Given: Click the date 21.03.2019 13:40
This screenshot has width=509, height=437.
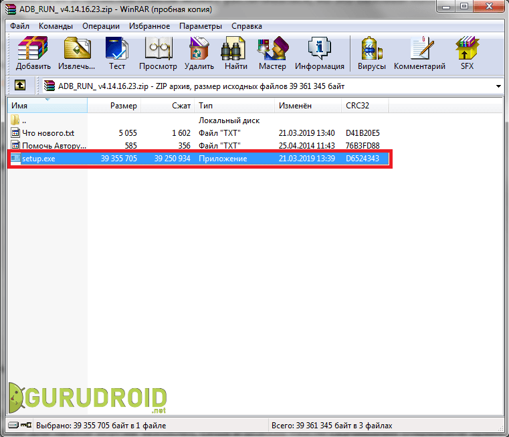Looking at the screenshot, I should coord(306,133).
